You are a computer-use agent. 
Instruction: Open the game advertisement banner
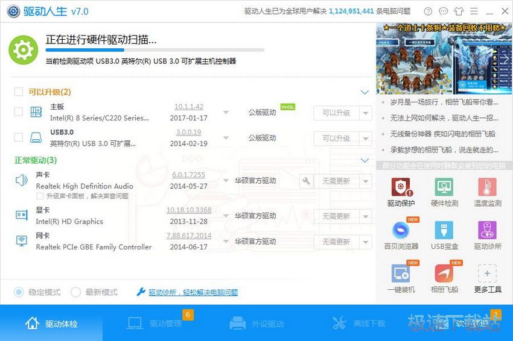444,59
